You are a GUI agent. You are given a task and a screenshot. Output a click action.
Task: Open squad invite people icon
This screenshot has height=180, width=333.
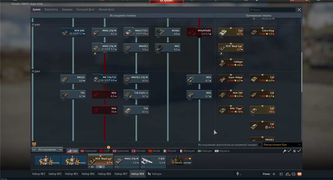coord(287,174)
